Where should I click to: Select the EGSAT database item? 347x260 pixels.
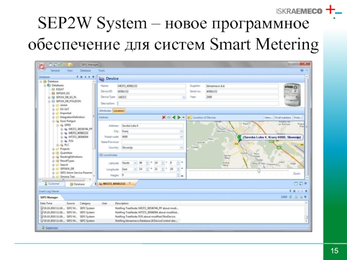pyautogui.click(x=60, y=89)
